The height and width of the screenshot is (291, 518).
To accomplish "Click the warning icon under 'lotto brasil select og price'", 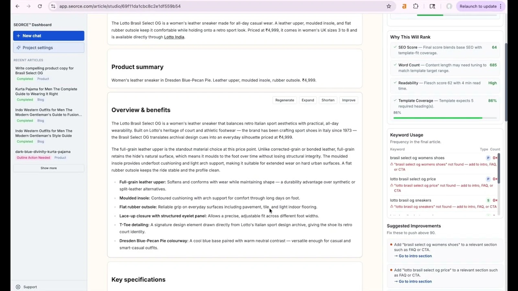I will 392,185.
